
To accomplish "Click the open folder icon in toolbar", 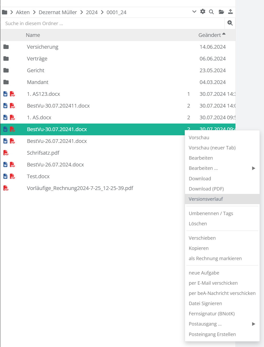I will [x=221, y=12].
